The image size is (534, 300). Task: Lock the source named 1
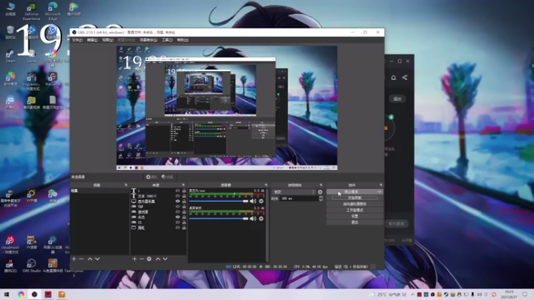tap(184, 191)
